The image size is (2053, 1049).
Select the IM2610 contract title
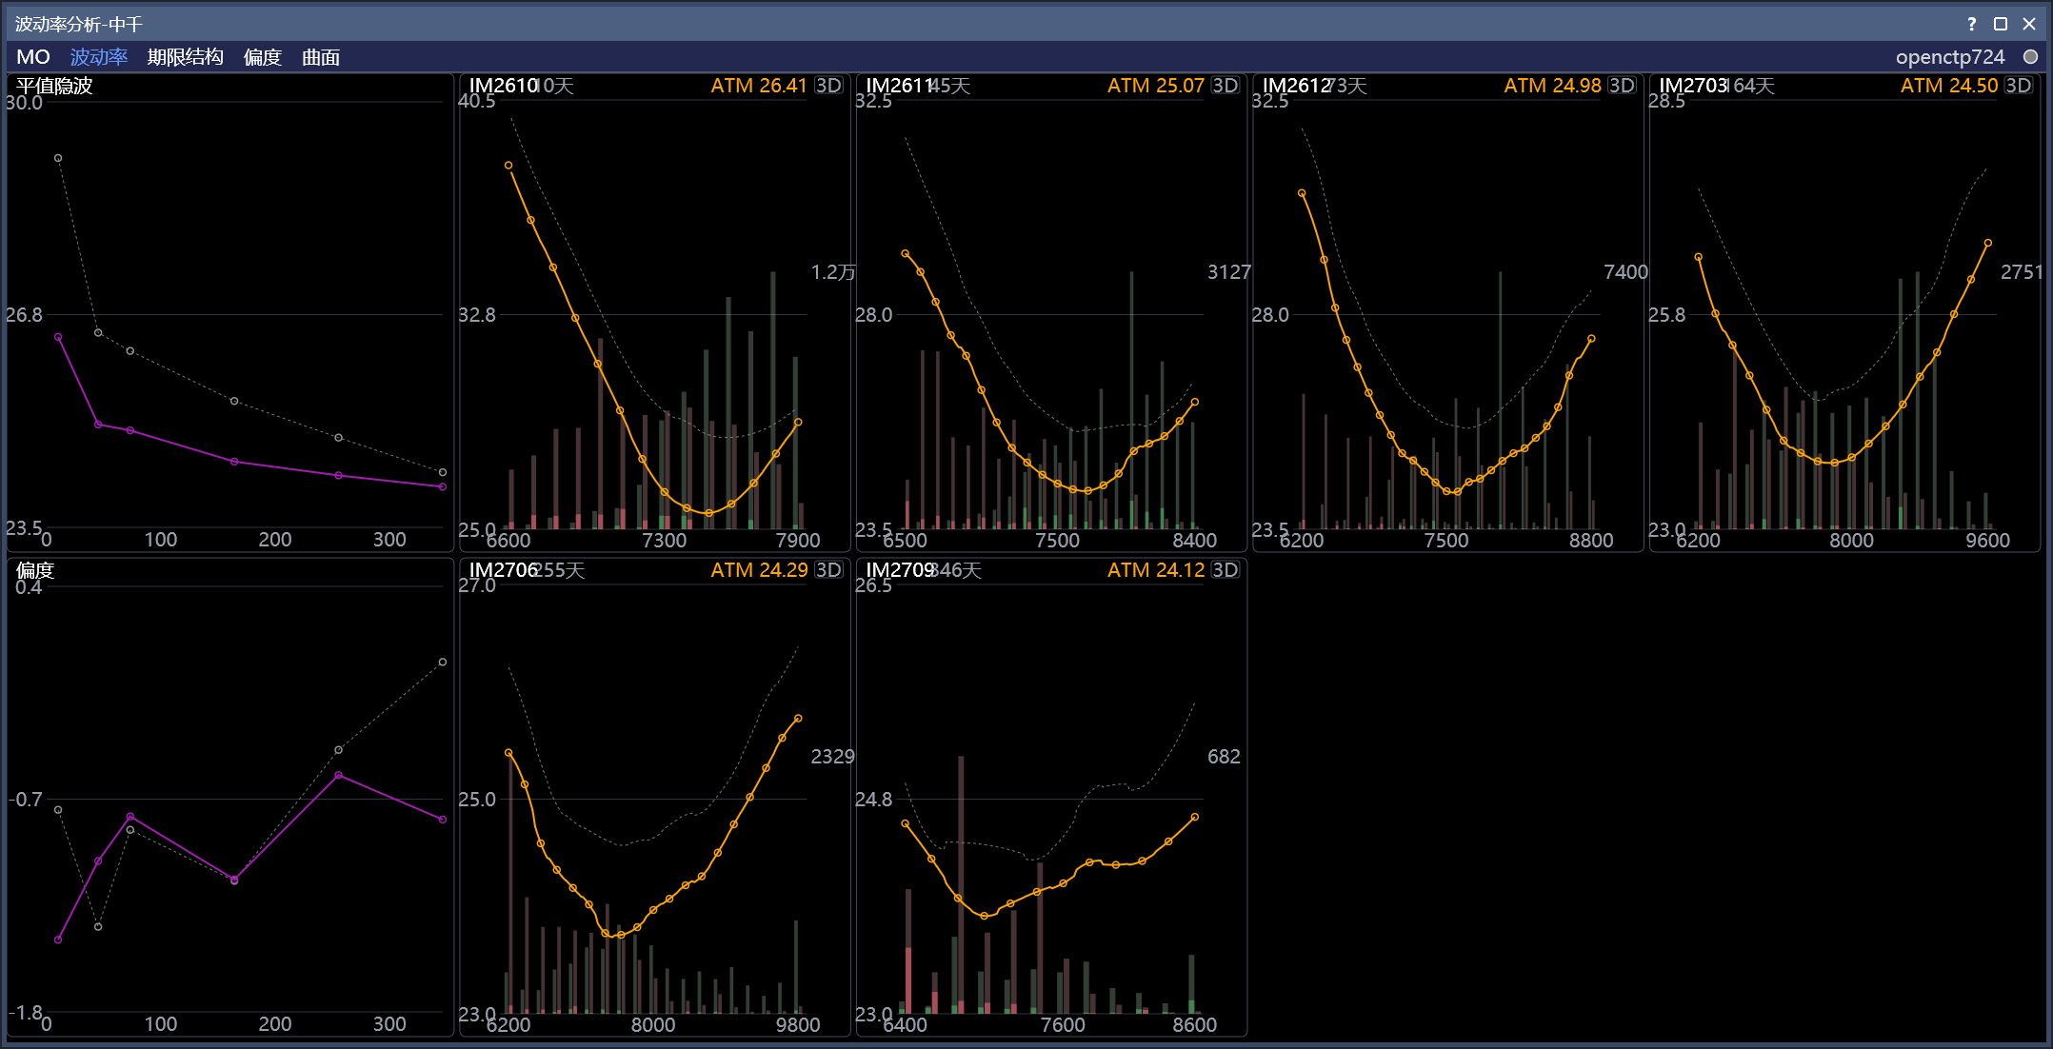click(x=504, y=86)
